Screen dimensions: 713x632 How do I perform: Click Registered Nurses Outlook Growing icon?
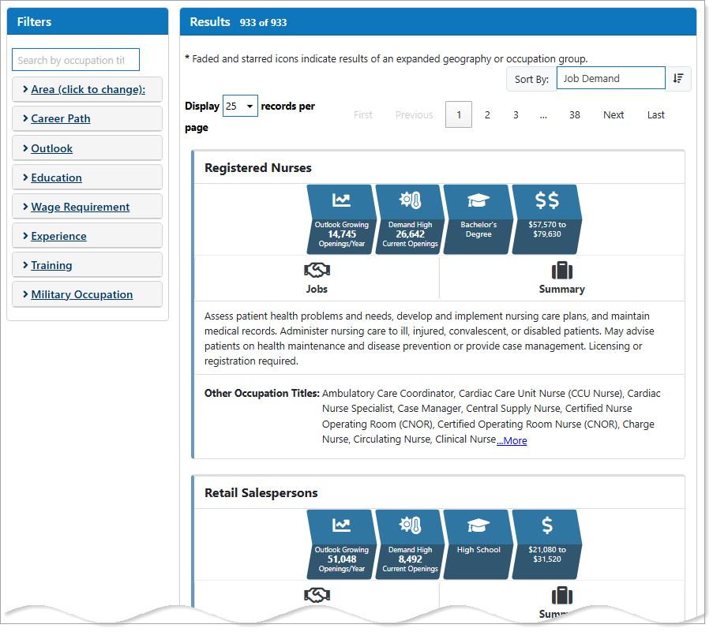tap(341, 219)
